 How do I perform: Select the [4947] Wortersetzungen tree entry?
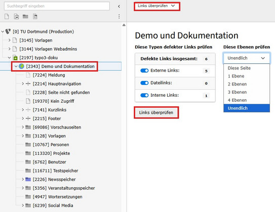pos(58,197)
